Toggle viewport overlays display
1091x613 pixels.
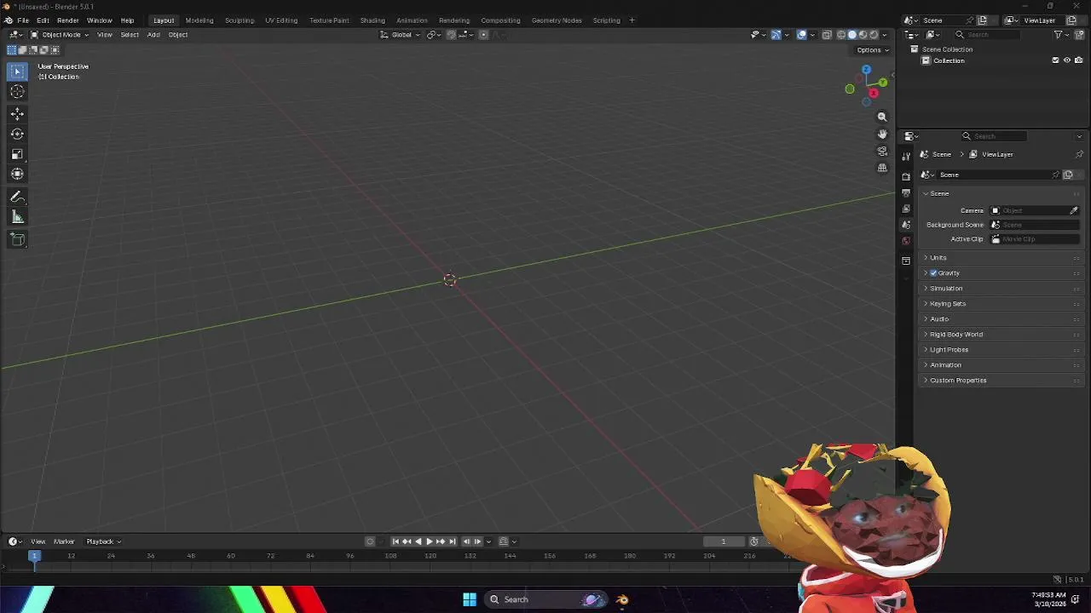801,35
